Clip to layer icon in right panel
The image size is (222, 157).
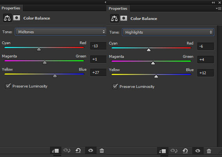(x=163, y=151)
